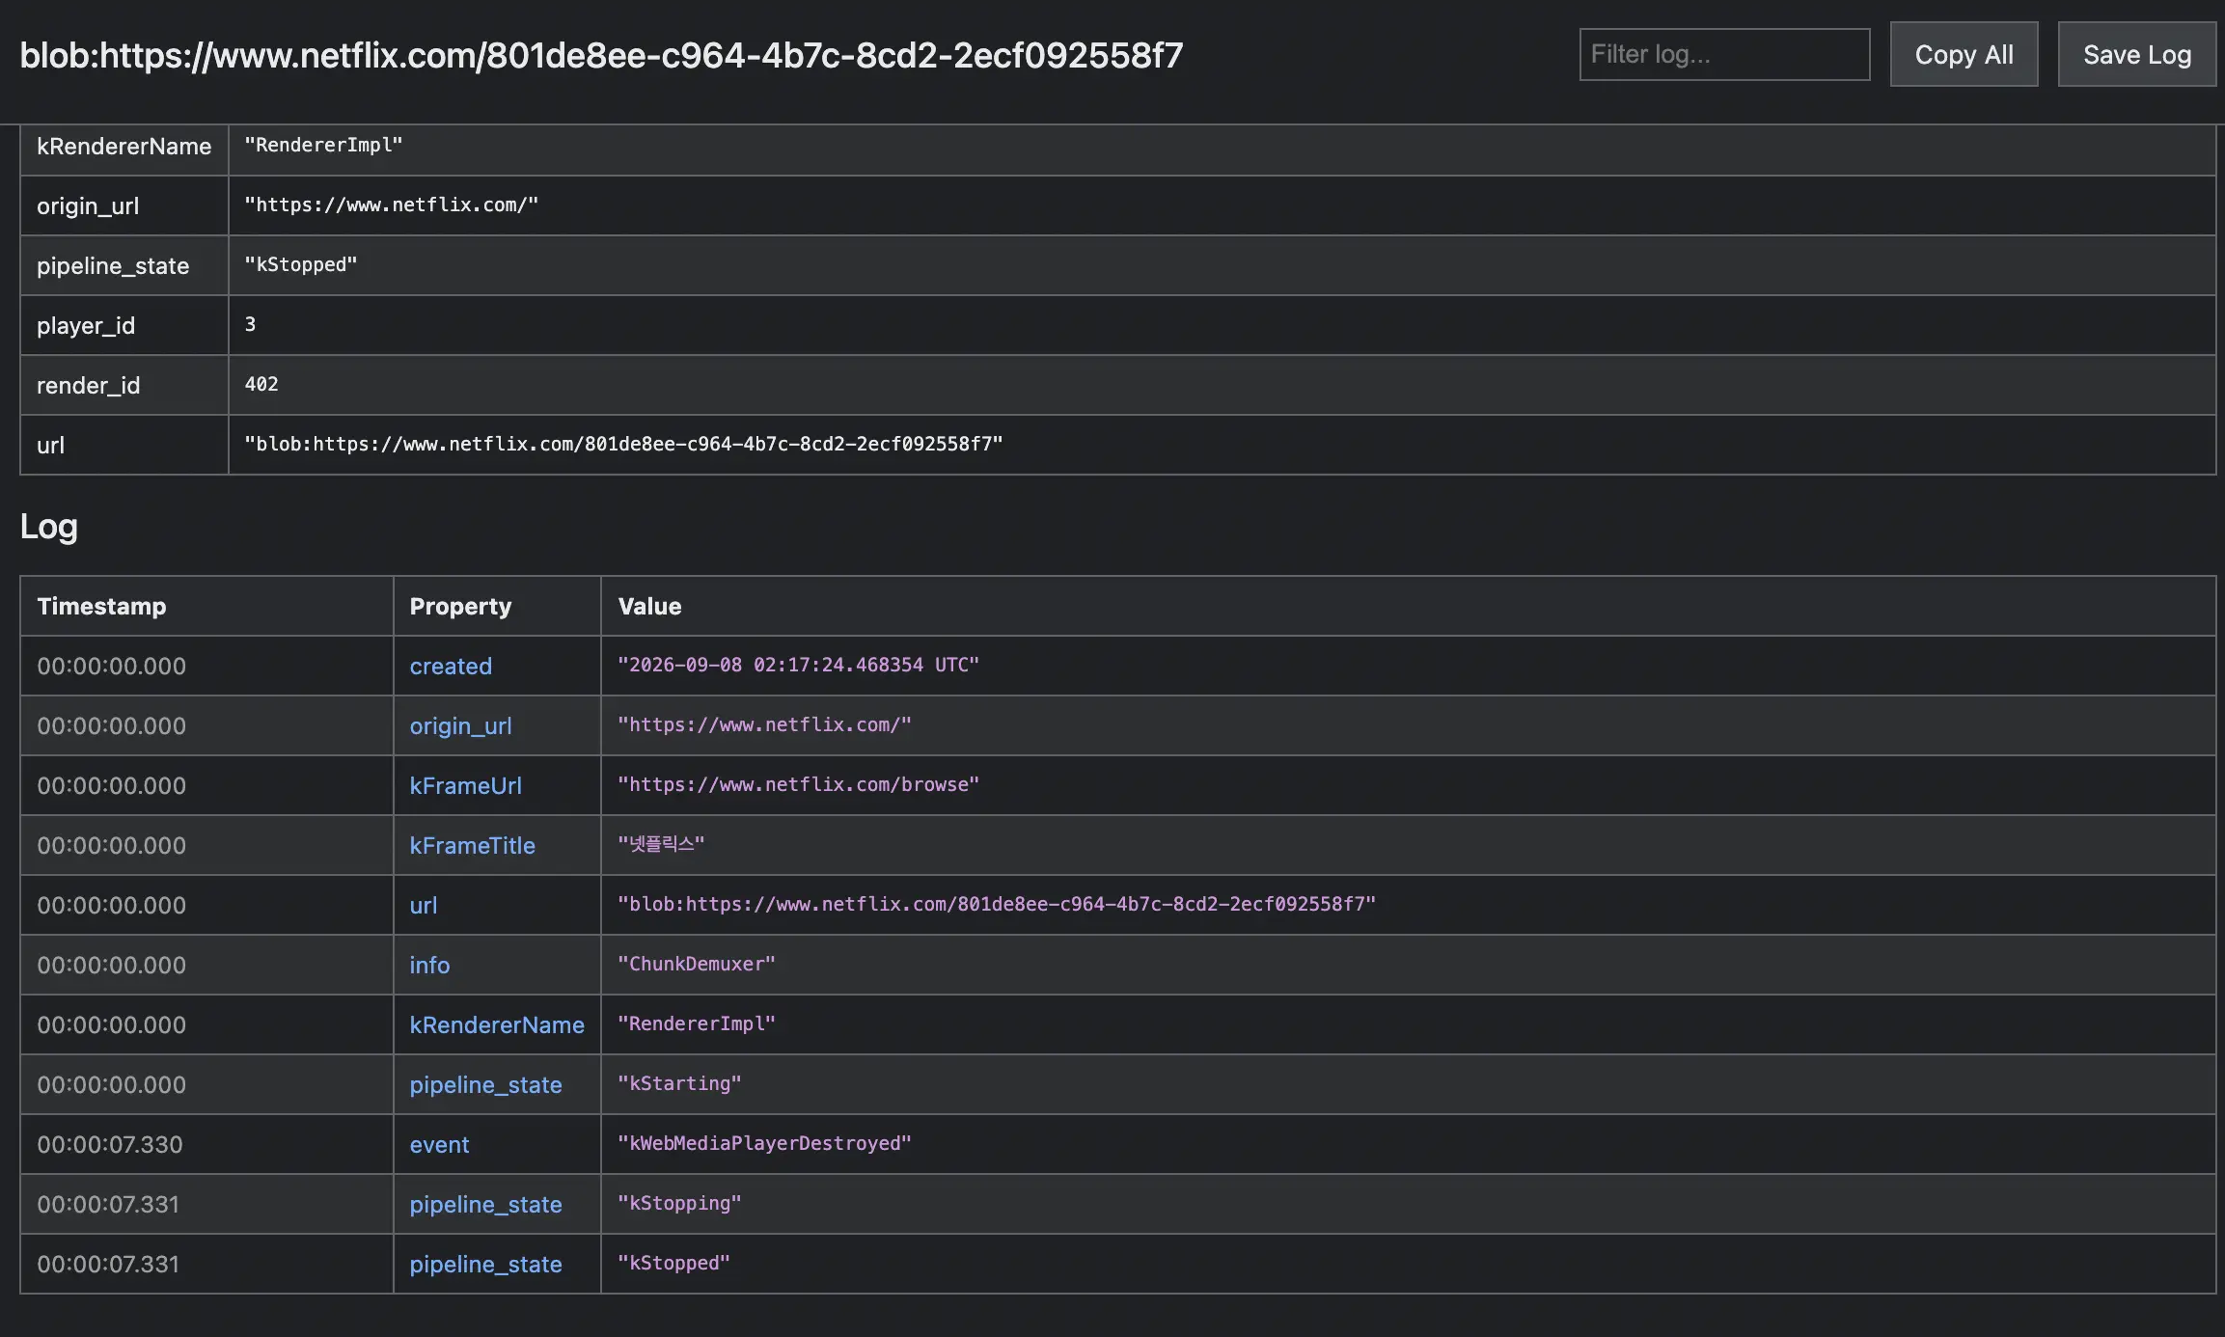Click the info property in the log
Viewport: 2225px width, 1337px height.
point(429,965)
